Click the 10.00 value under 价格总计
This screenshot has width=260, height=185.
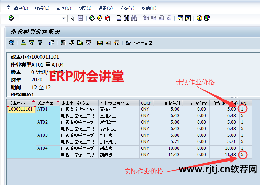click(x=174, y=148)
